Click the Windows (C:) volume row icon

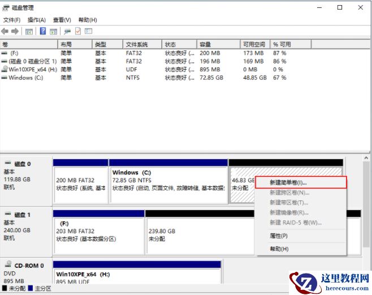pos(5,78)
